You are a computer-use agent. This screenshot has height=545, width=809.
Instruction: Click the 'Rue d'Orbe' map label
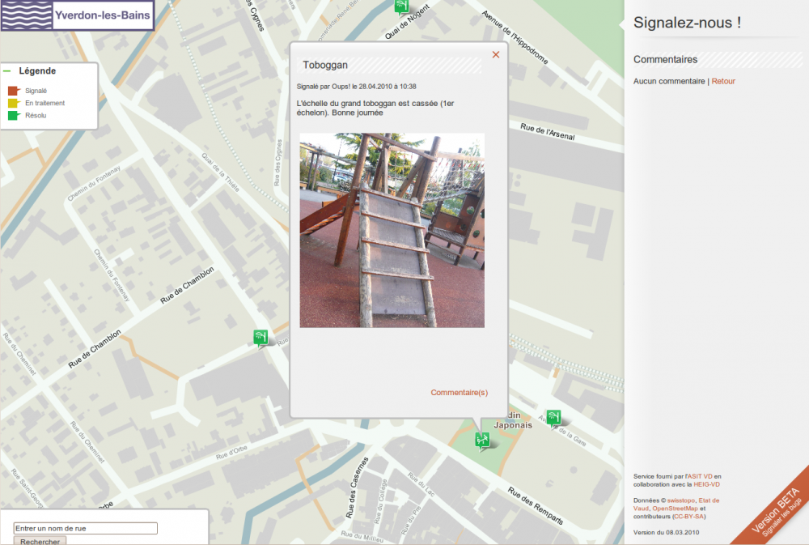point(231,453)
